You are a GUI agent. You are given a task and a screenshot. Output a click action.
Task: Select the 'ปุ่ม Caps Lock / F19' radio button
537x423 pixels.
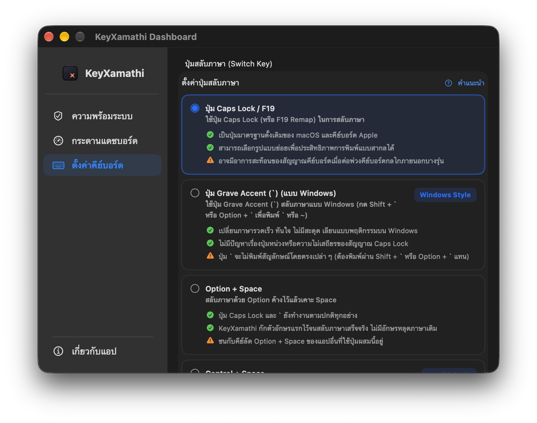coord(195,108)
